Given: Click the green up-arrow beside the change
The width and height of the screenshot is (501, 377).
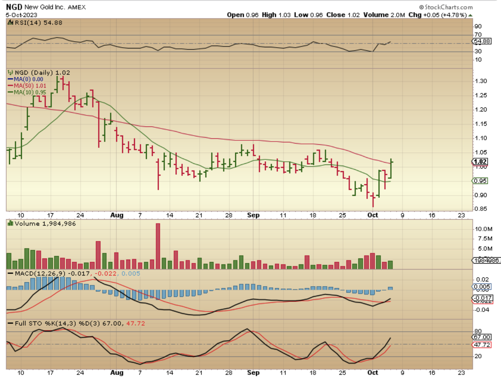Looking at the screenshot, I should click(x=470, y=15).
